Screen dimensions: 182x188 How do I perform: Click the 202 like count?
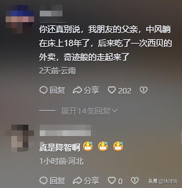point(125,91)
